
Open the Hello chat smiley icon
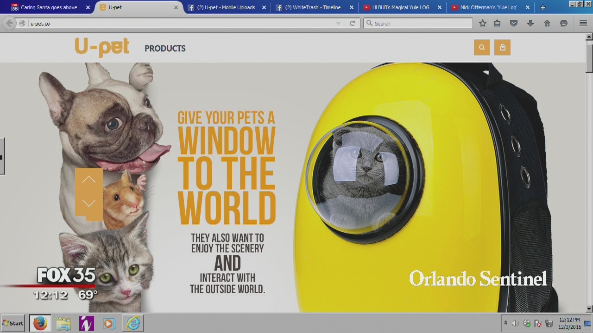click(564, 23)
